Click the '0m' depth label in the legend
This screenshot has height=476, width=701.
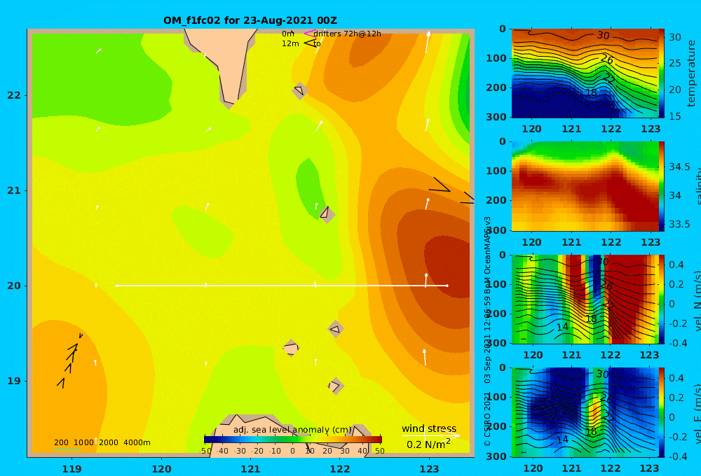point(288,34)
